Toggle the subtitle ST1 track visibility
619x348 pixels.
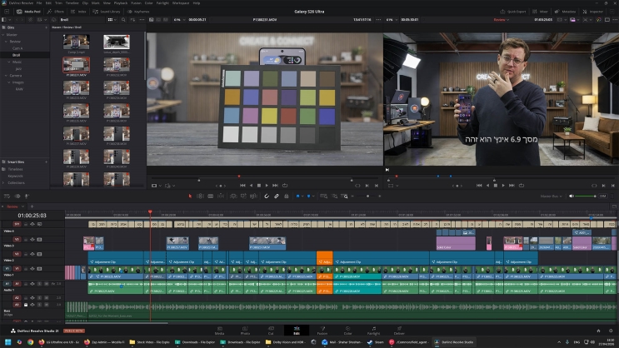(x=39, y=224)
